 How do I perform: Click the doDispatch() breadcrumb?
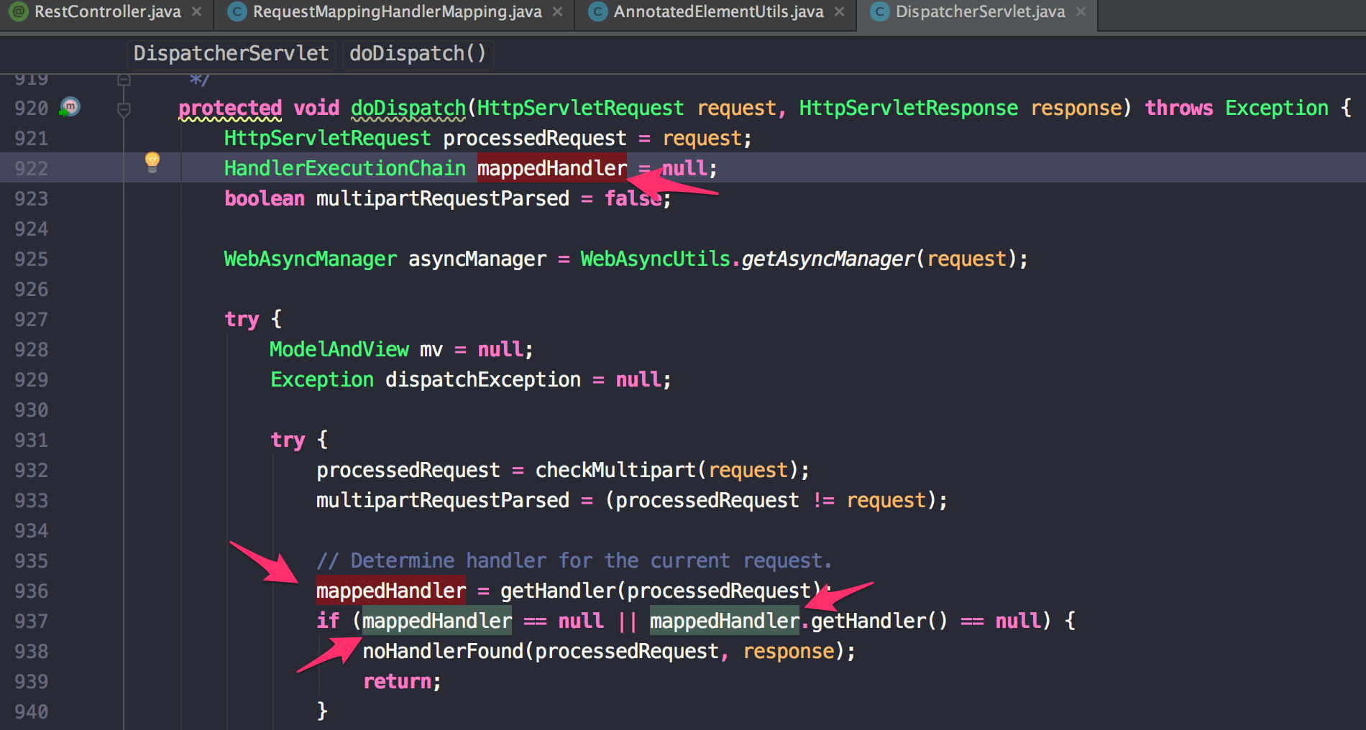(418, 53)
